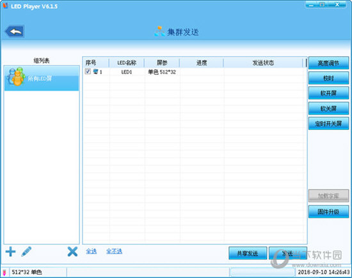Viewport: 352px width, 278px height.
Task: Click the LED Player app logo icon
Action: coord(5,6)
